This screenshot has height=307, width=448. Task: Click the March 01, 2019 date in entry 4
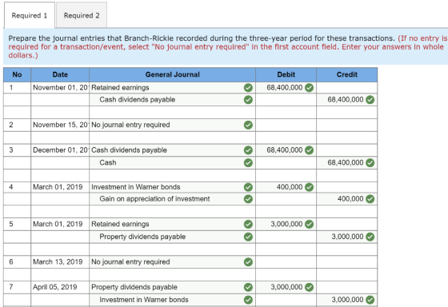tap(60, 187)
